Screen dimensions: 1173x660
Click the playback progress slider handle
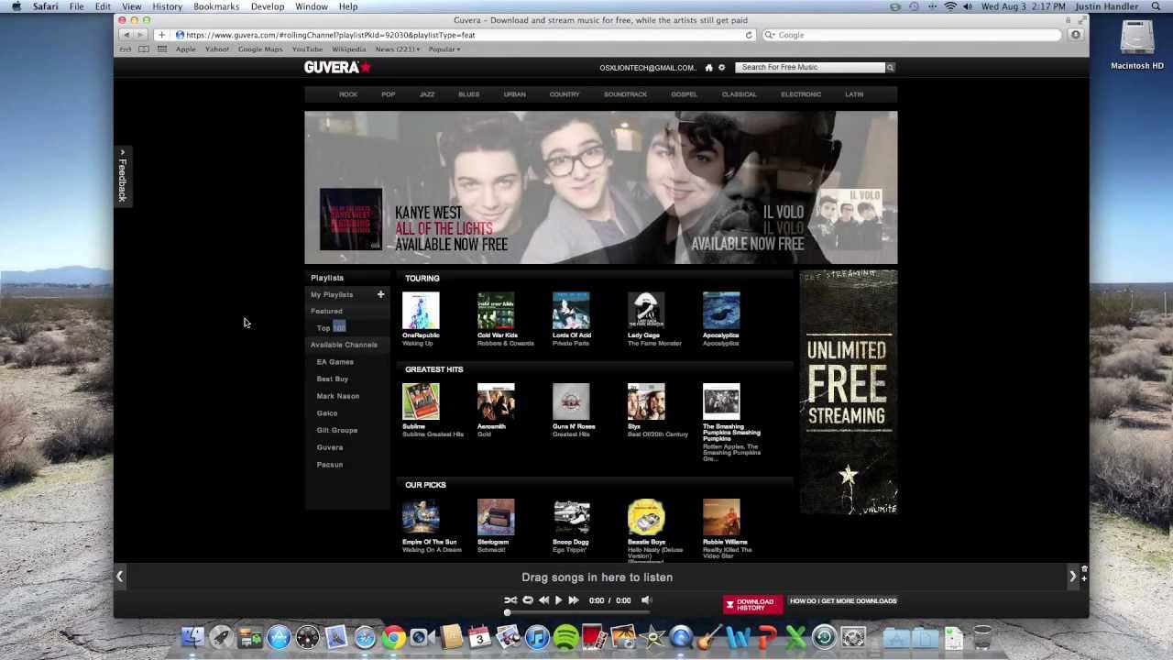pyautogui.click(x=507, y=612)
